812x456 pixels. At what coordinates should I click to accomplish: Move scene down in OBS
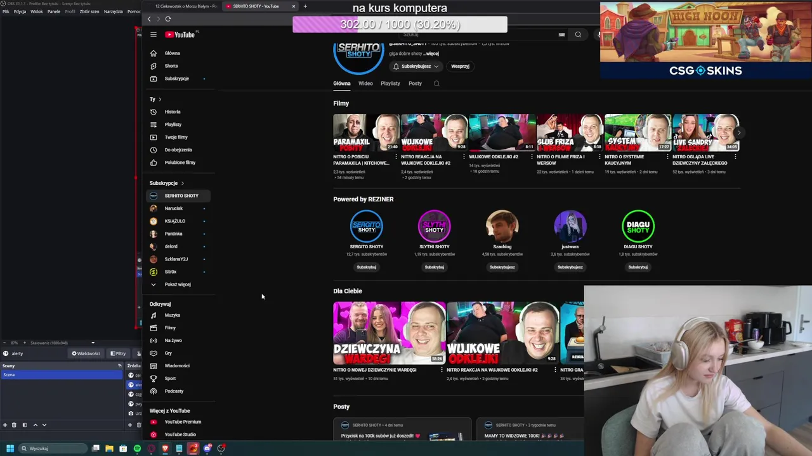tap(44, 425)
